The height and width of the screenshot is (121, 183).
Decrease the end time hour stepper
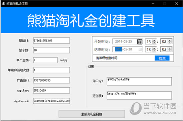coord(154,51)
